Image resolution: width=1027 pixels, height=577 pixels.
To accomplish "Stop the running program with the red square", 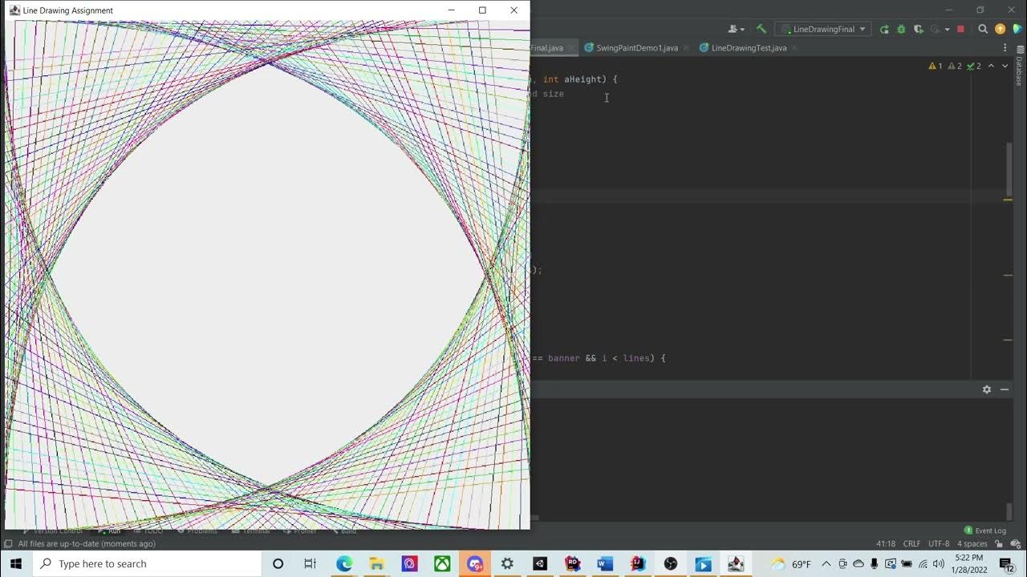I will click(x=960, y=29).
